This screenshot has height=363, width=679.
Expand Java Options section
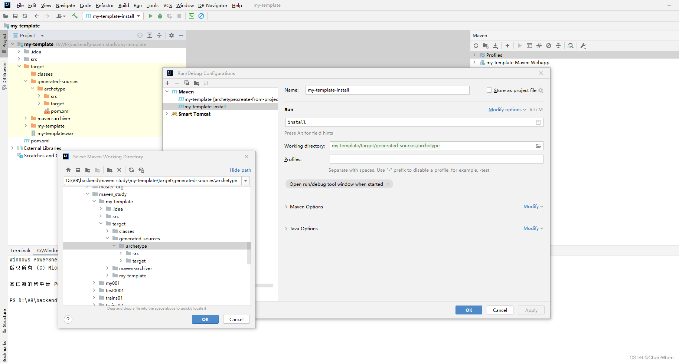(x=286, y=229)
